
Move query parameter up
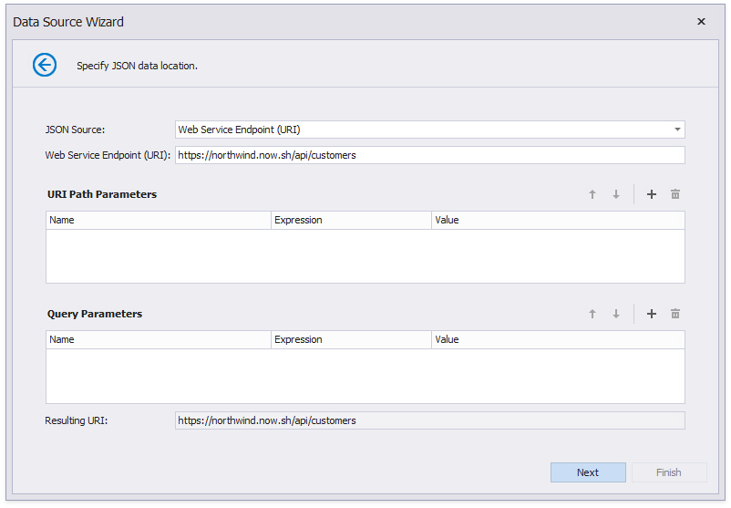click(x=592, y=314)
